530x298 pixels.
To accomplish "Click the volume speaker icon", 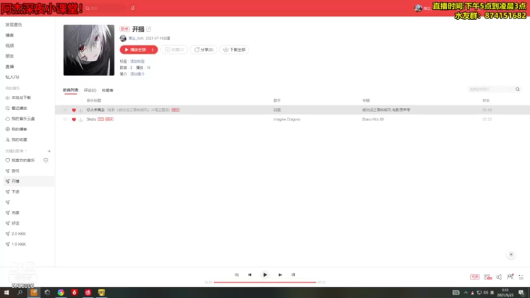I will click(x=499, y=277).
